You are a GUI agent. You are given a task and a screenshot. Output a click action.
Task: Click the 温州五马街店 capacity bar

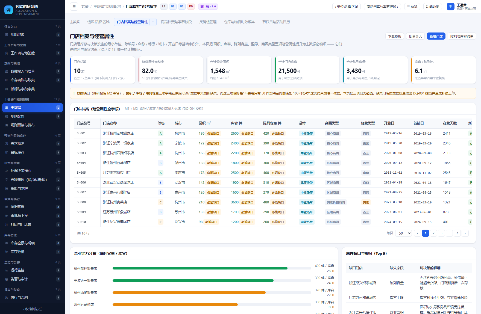pos(212,305)
